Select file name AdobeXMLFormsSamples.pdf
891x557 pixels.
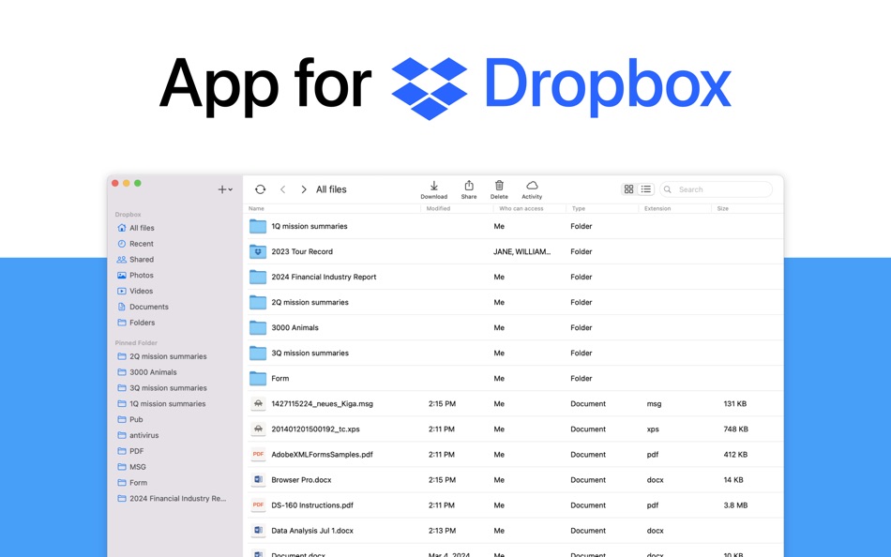click(323, 455)
